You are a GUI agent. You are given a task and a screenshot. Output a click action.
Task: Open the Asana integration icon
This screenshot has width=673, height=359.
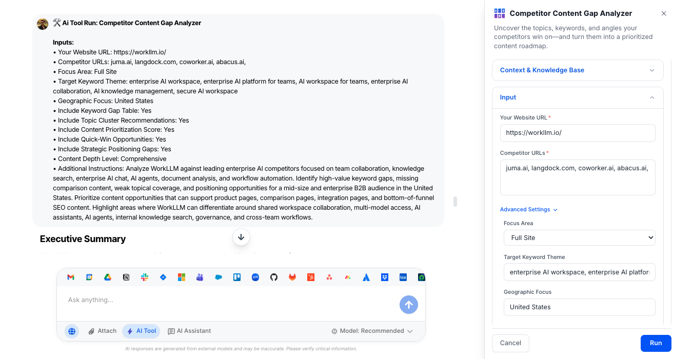tap(329, 277)
